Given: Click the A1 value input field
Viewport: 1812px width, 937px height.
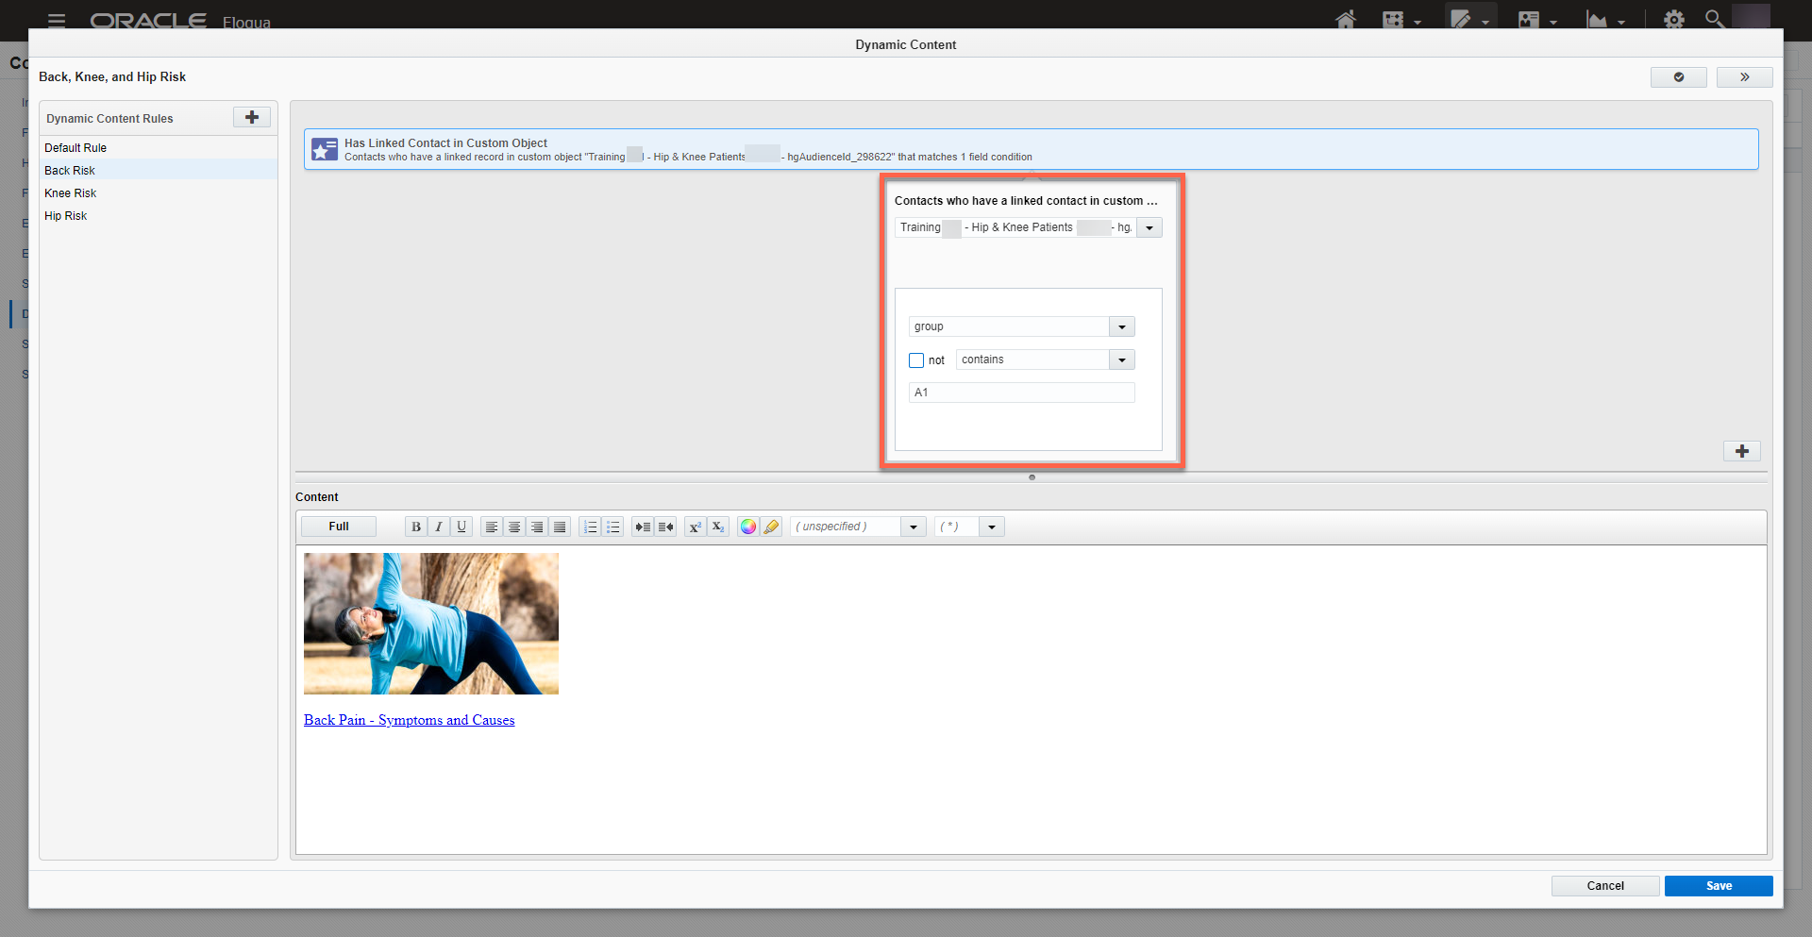Looking at the screenshot, I should coord(1021,393).
